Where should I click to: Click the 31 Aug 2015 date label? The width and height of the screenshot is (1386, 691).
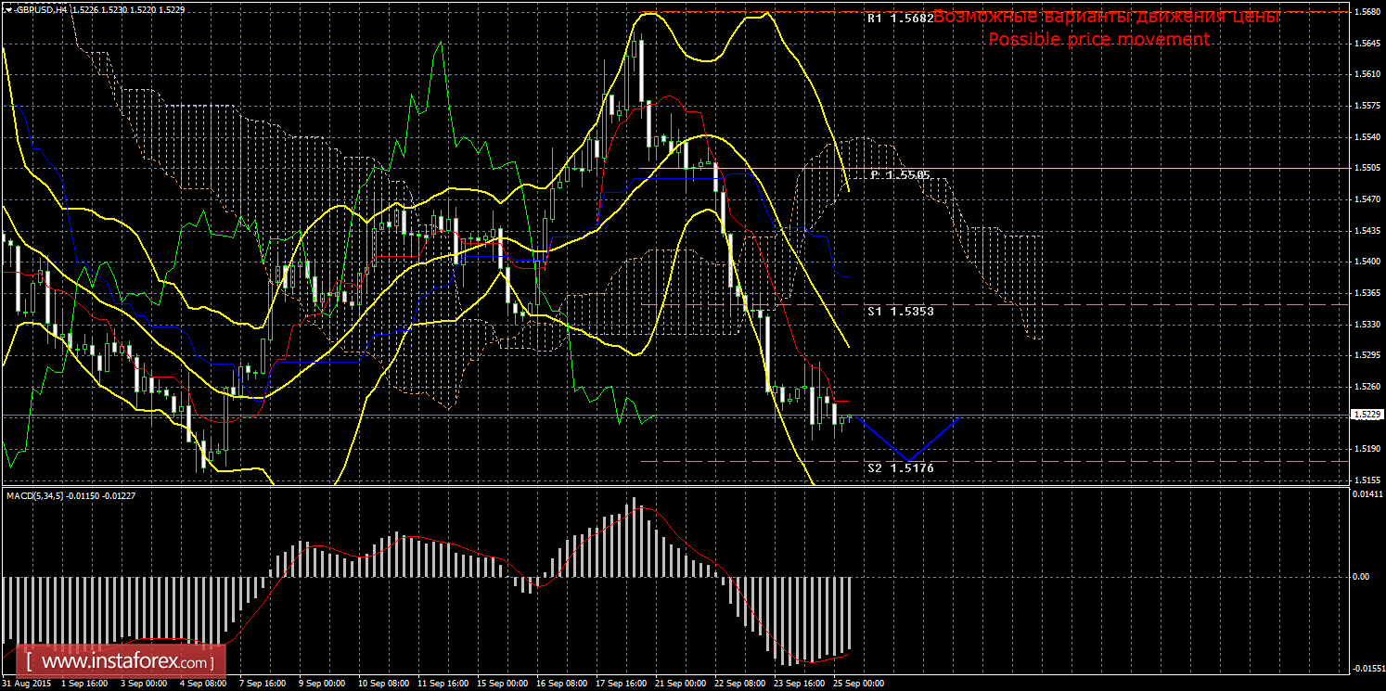(26, 684)
